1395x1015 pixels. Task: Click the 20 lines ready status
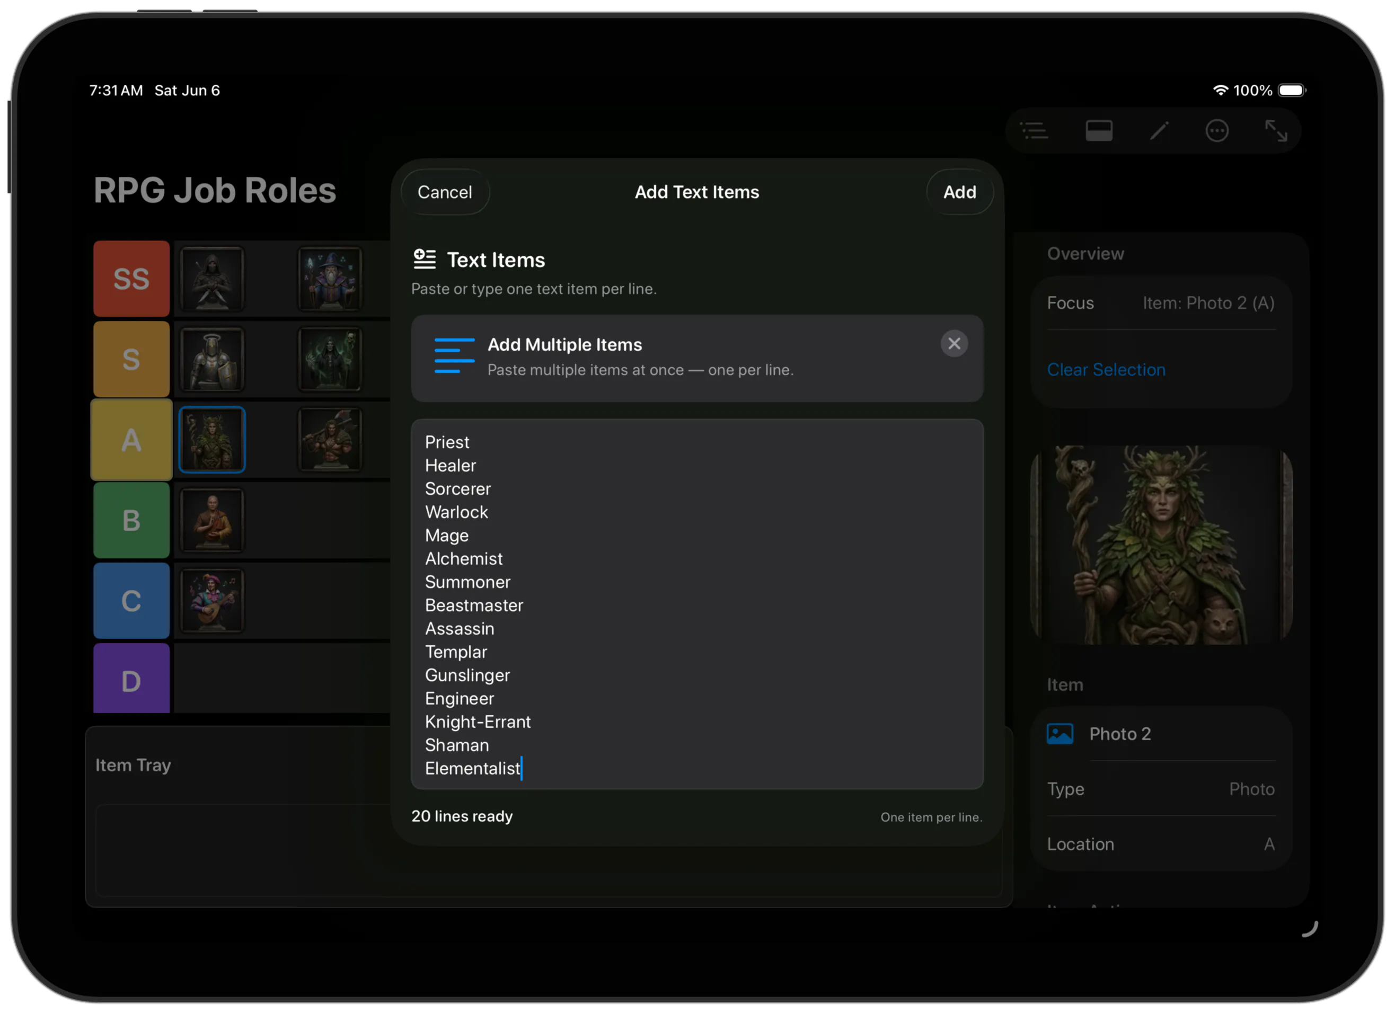462,817
